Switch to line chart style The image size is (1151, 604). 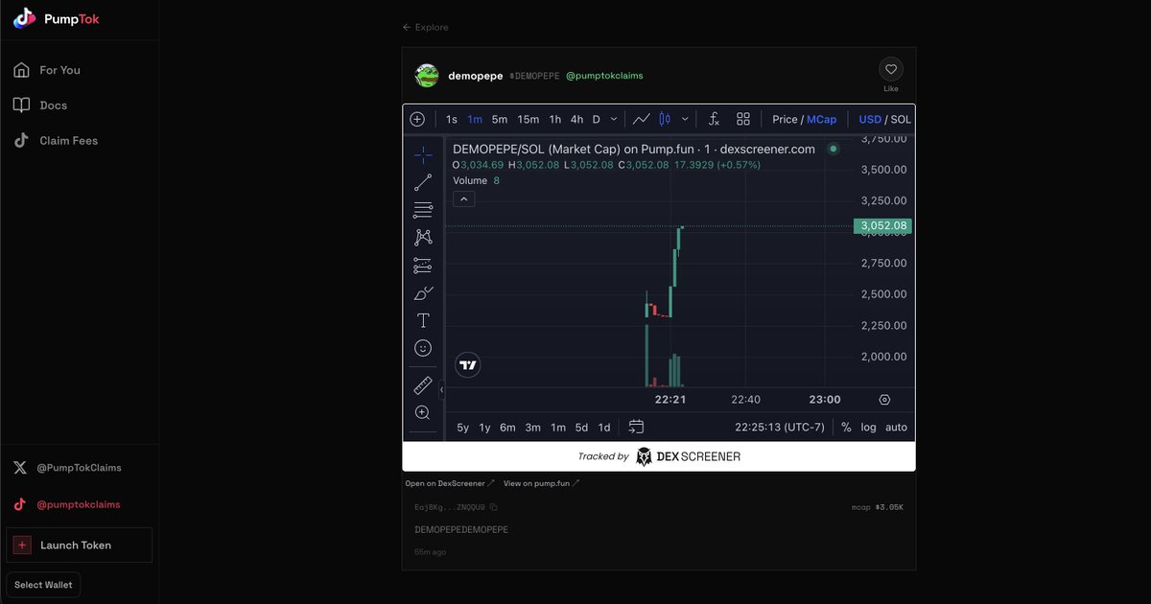[x=642, y=120]
